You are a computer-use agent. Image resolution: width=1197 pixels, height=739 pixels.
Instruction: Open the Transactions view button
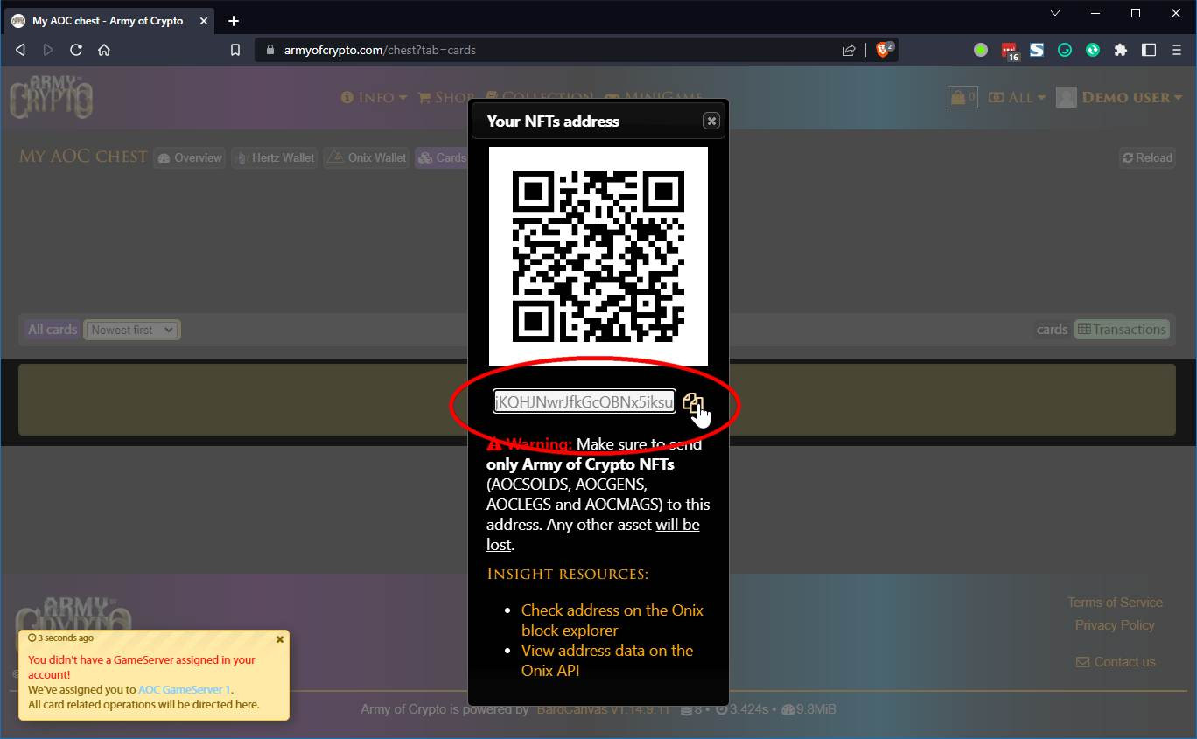(1122, 330)
